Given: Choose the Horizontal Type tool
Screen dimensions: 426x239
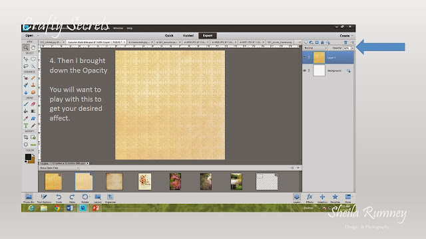Looking at the screenshot, I should pyautogui.click(x=26, y=125).
